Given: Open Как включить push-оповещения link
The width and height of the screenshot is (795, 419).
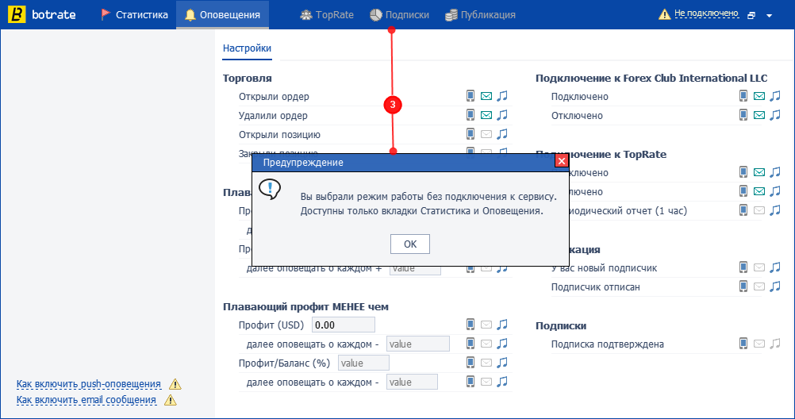Looking at the screenshot, I should (89, 384).
